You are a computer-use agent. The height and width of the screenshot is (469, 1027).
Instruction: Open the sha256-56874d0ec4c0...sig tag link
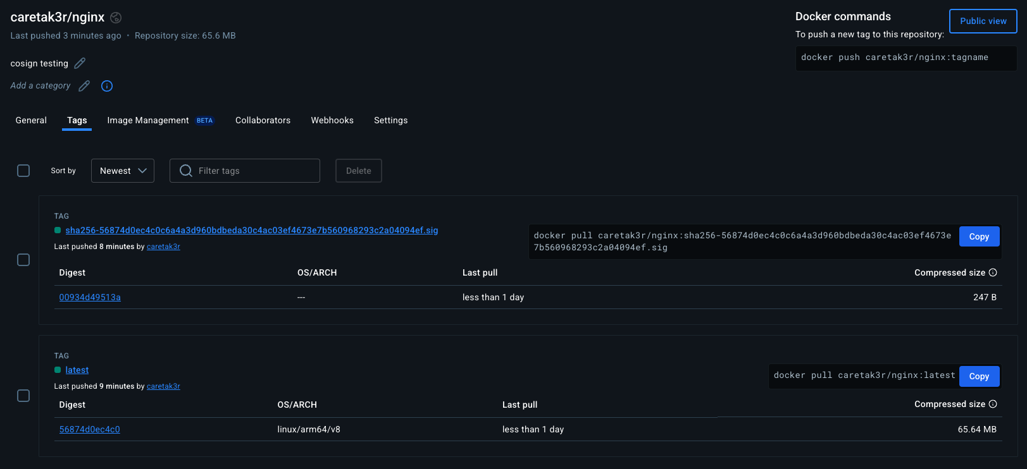(252, 230)
